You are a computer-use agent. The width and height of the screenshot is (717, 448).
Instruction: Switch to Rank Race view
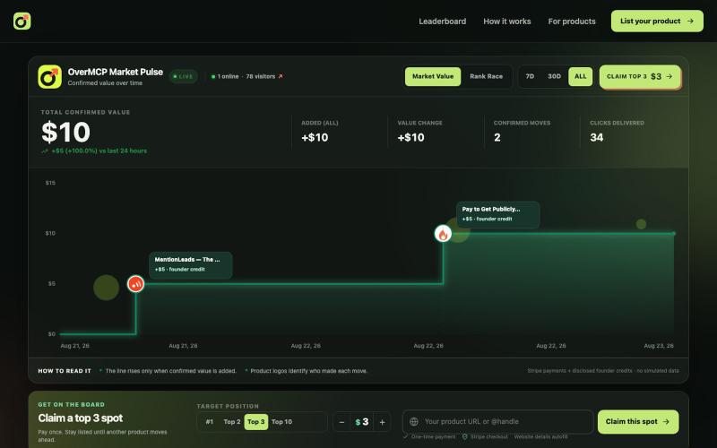coord(486,76)
